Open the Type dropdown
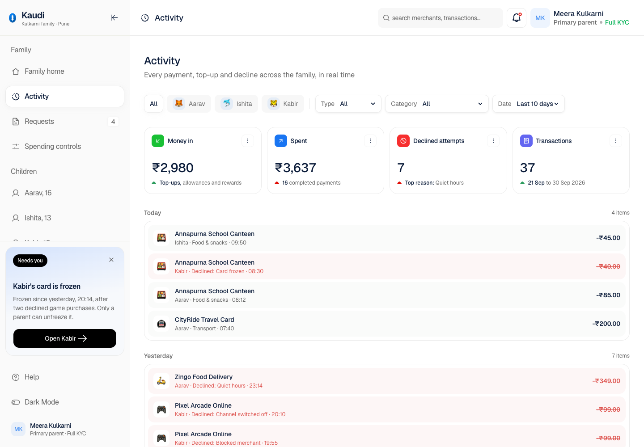Screen dimensions: 644x447 348,104
